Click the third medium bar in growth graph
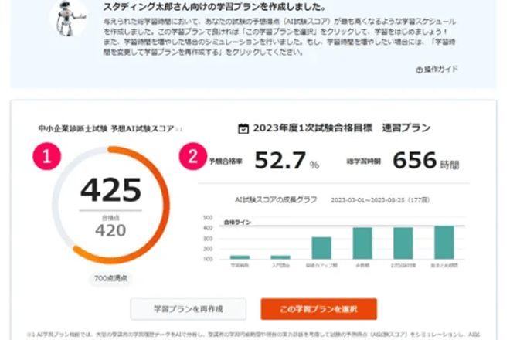510x340 pixels. click(321, 248)
